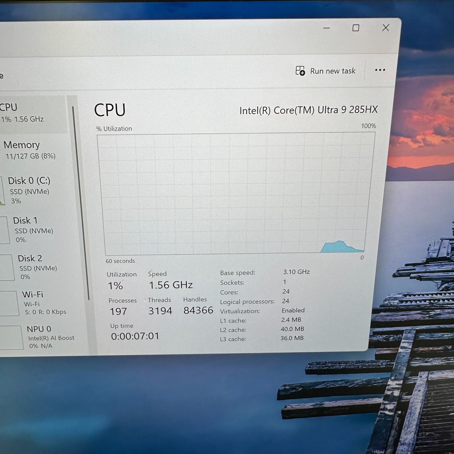
Task: Click the Run new task icon
Action: click(x=300, y=71)
